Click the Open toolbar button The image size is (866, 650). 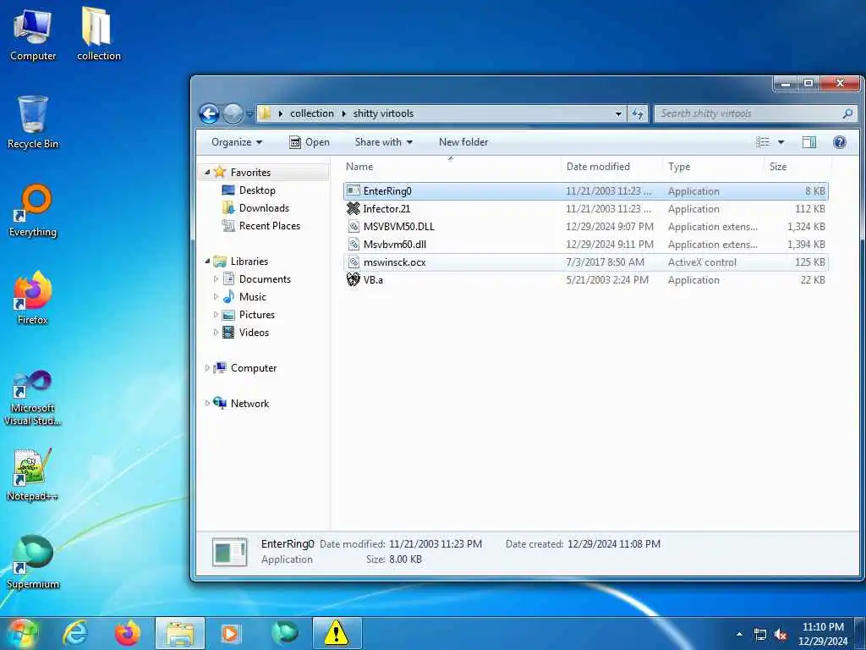pos(310,142)
